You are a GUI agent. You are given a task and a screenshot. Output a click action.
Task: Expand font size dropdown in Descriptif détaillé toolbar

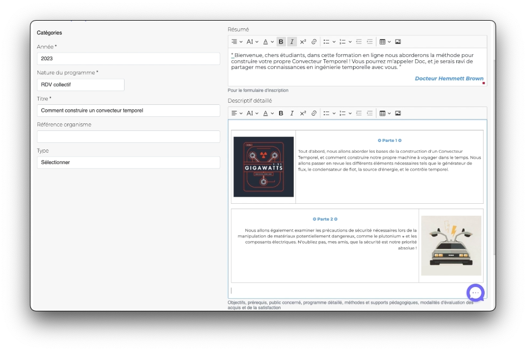click(x=252, y=114)
